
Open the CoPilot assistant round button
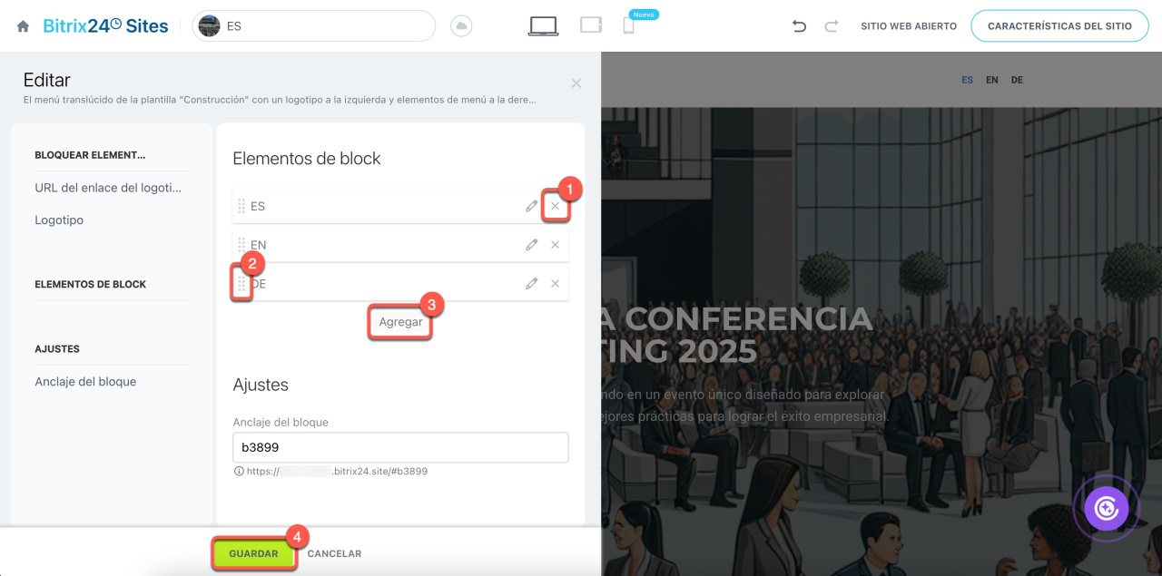[x=1106, y=509]
